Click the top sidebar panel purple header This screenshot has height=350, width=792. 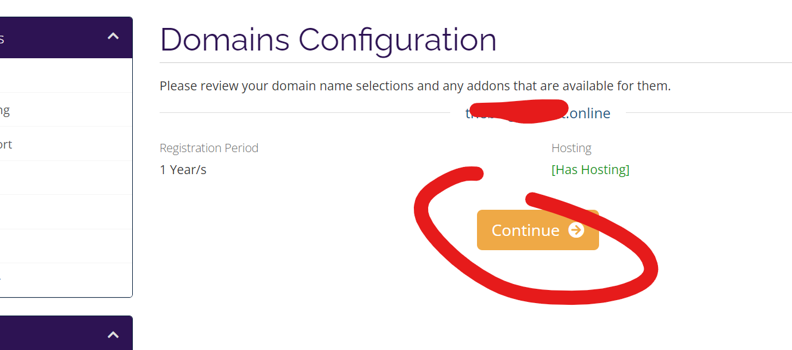(x=54, y=38)
